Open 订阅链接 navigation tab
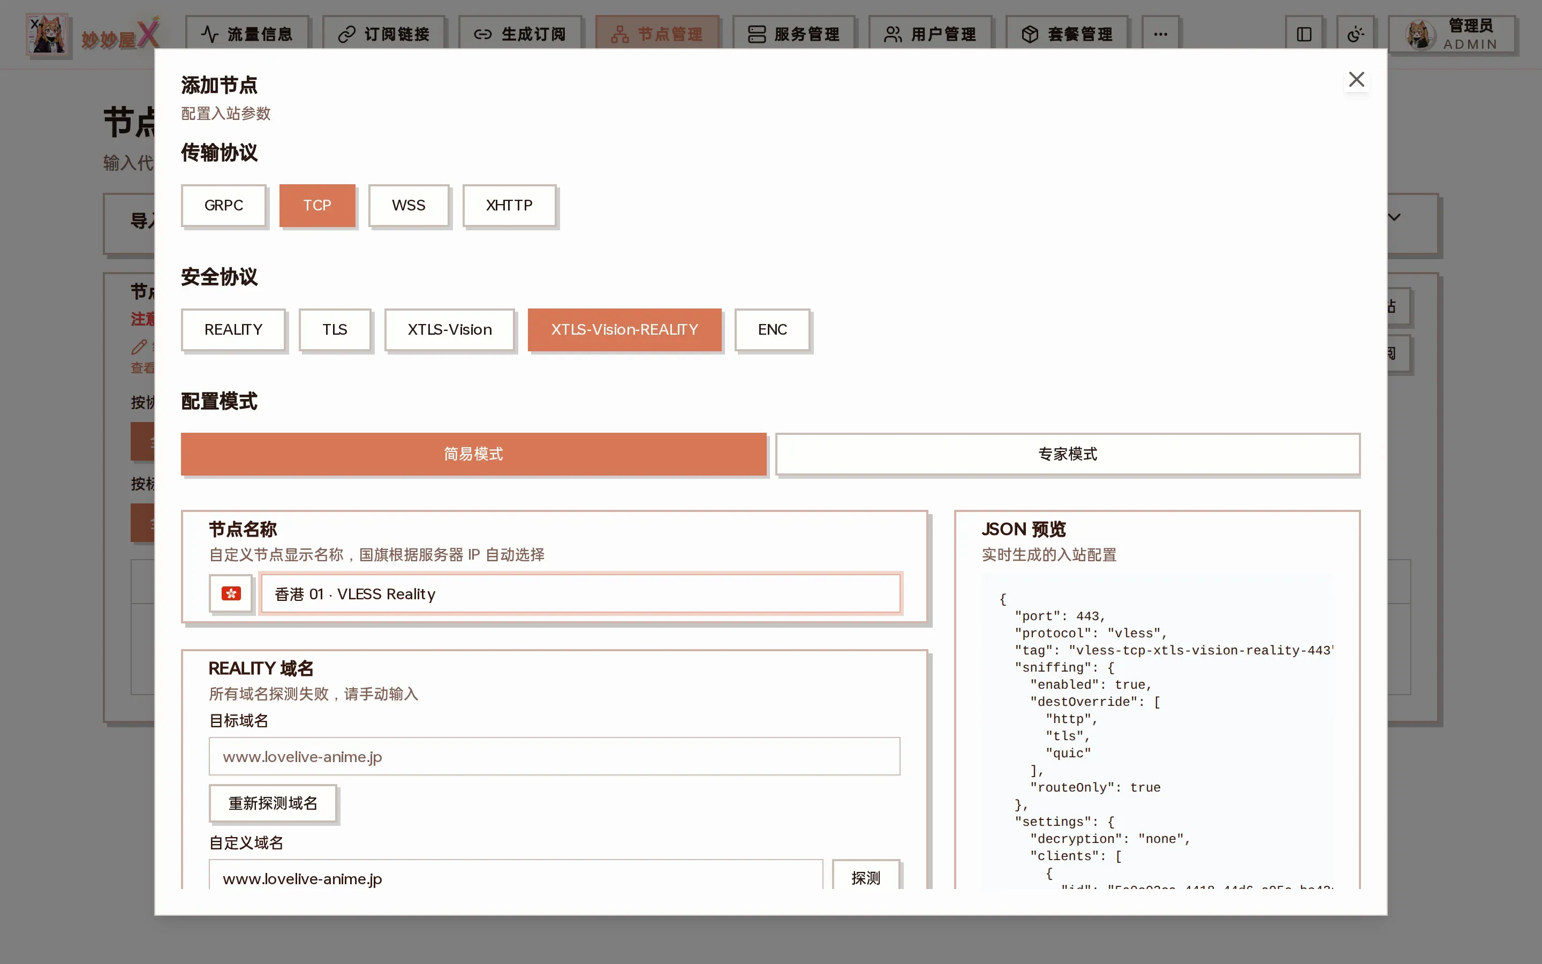 point(384,33)
